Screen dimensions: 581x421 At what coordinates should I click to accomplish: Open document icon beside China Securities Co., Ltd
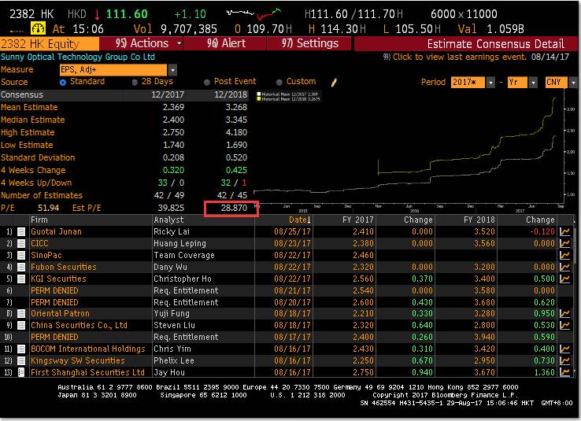point(21,326)
